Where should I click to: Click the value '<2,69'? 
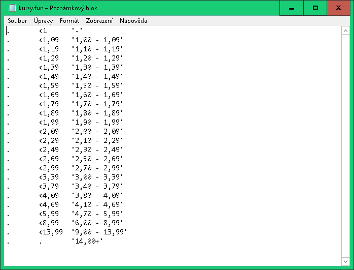(49, 159)
